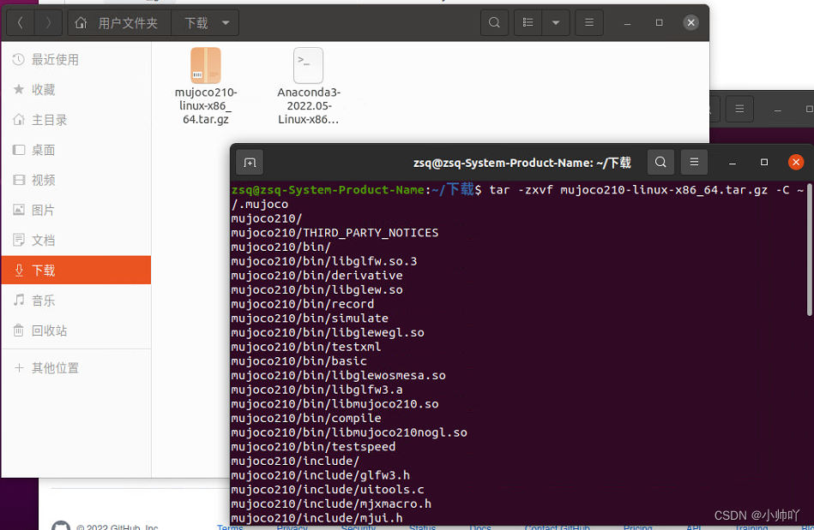Screen dimensions: 814x530
Task: Open 文档 folder in sidebar
Action: click(x=76, y=240)
